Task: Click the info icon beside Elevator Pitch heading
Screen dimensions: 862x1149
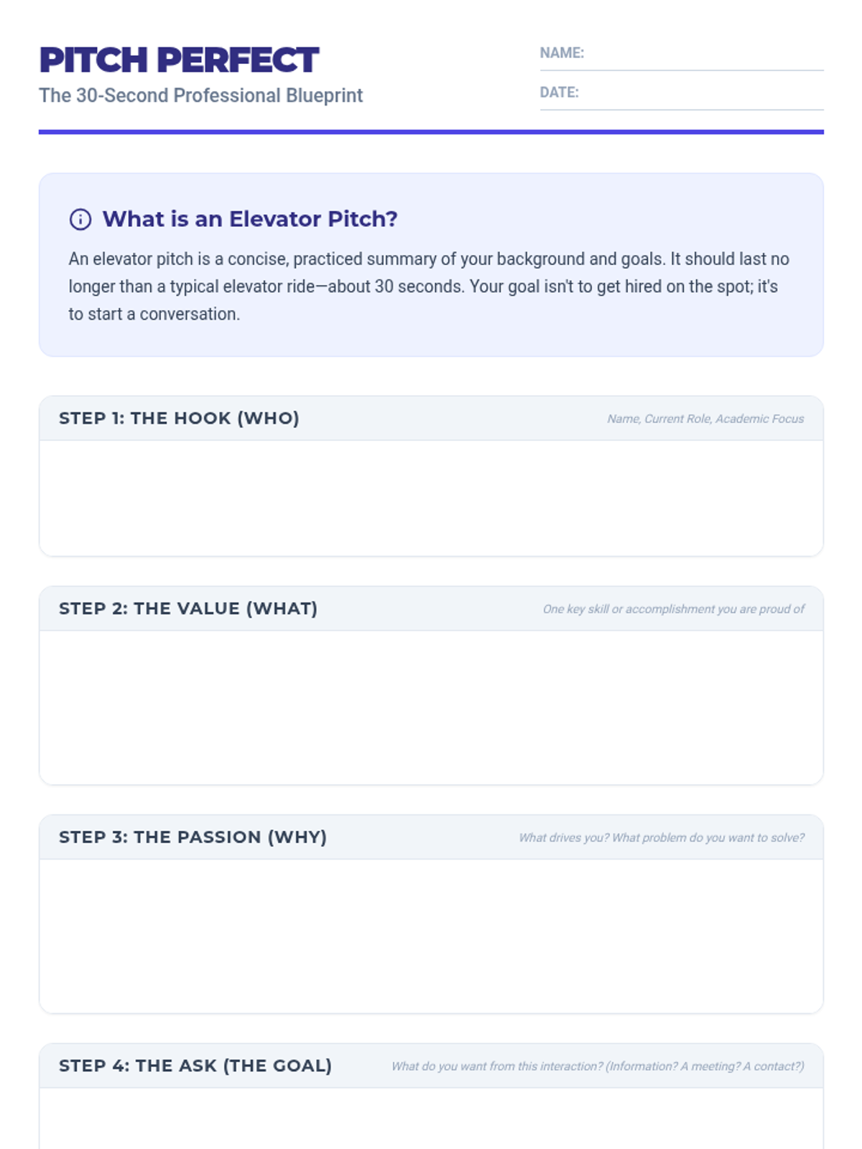Action: click(80, 219)
